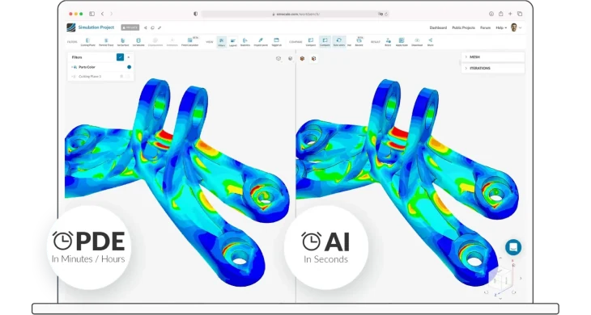Click the comment bubble icon beside project title
The image size is (591, 315).
click(x=153, y=27)
